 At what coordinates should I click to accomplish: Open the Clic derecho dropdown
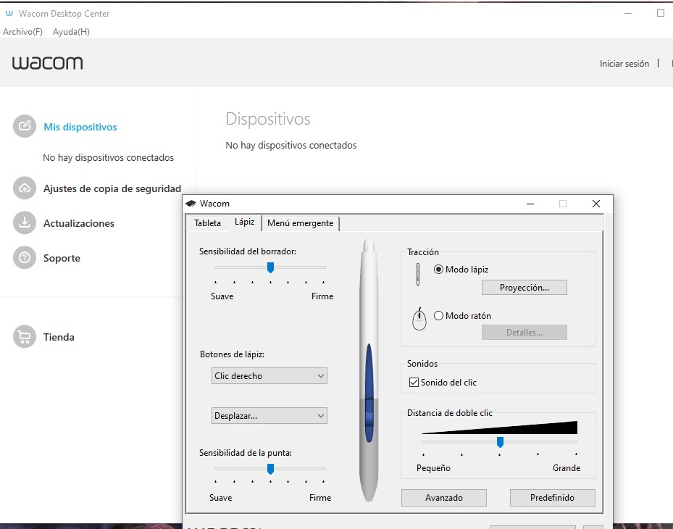click(269, 375)
